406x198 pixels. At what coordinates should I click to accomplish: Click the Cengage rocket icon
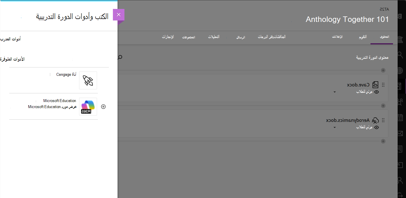pos(88,80)
